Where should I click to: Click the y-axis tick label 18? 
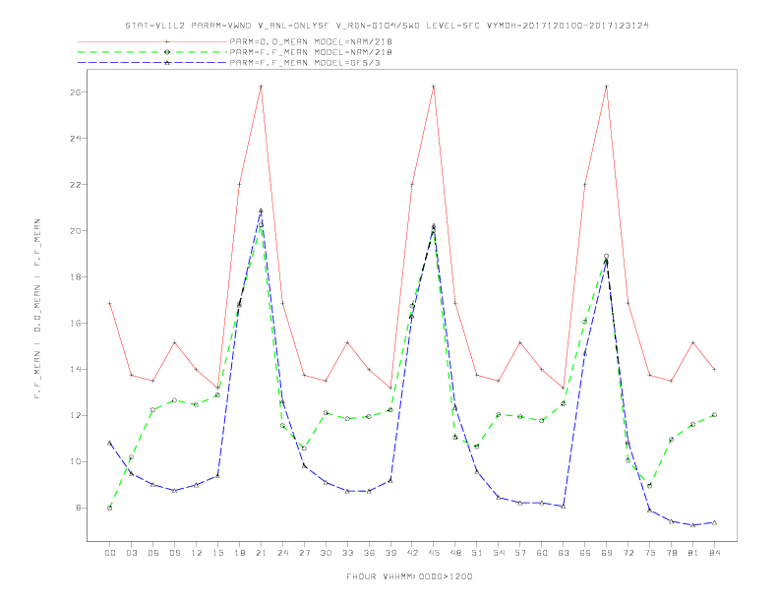coord(76,277)
